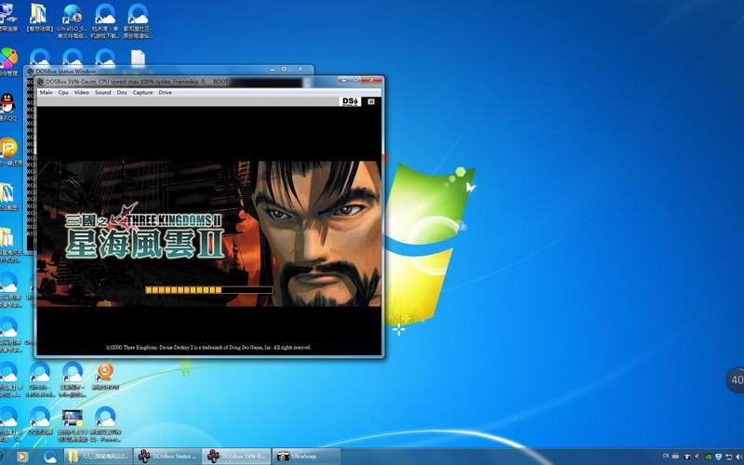Open the Sound menu in DOSBox

point(102,92)
